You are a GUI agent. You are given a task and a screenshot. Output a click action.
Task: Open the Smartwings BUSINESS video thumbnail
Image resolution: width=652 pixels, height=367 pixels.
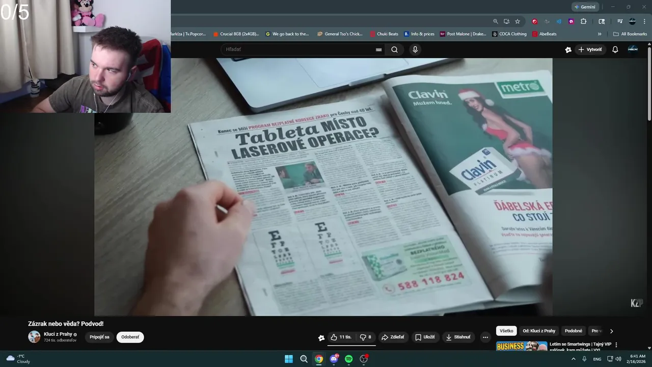pos(522,346)
